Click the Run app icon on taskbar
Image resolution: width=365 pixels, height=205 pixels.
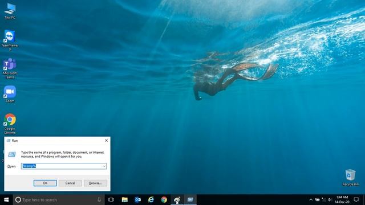tap(190, 200)
